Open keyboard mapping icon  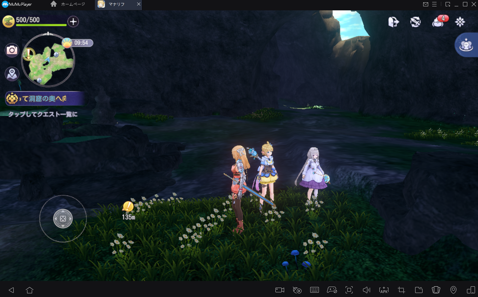tap(315, 290)
